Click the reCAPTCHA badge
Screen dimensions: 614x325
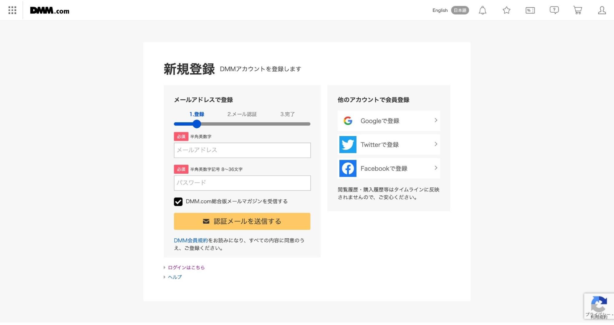tap(599, 306)
